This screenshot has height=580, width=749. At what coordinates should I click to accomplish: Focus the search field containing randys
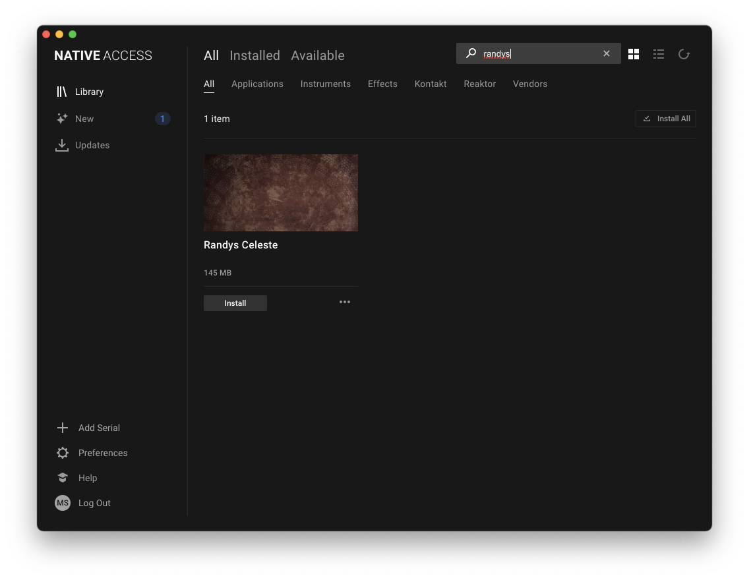[538, 53]
